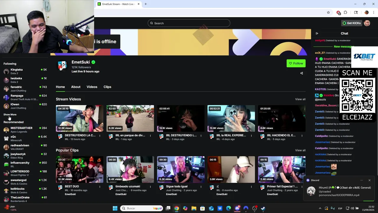Collapse the chat panel with arrow icon
This screenshot has height=213, width=378.
coord(317,33)
